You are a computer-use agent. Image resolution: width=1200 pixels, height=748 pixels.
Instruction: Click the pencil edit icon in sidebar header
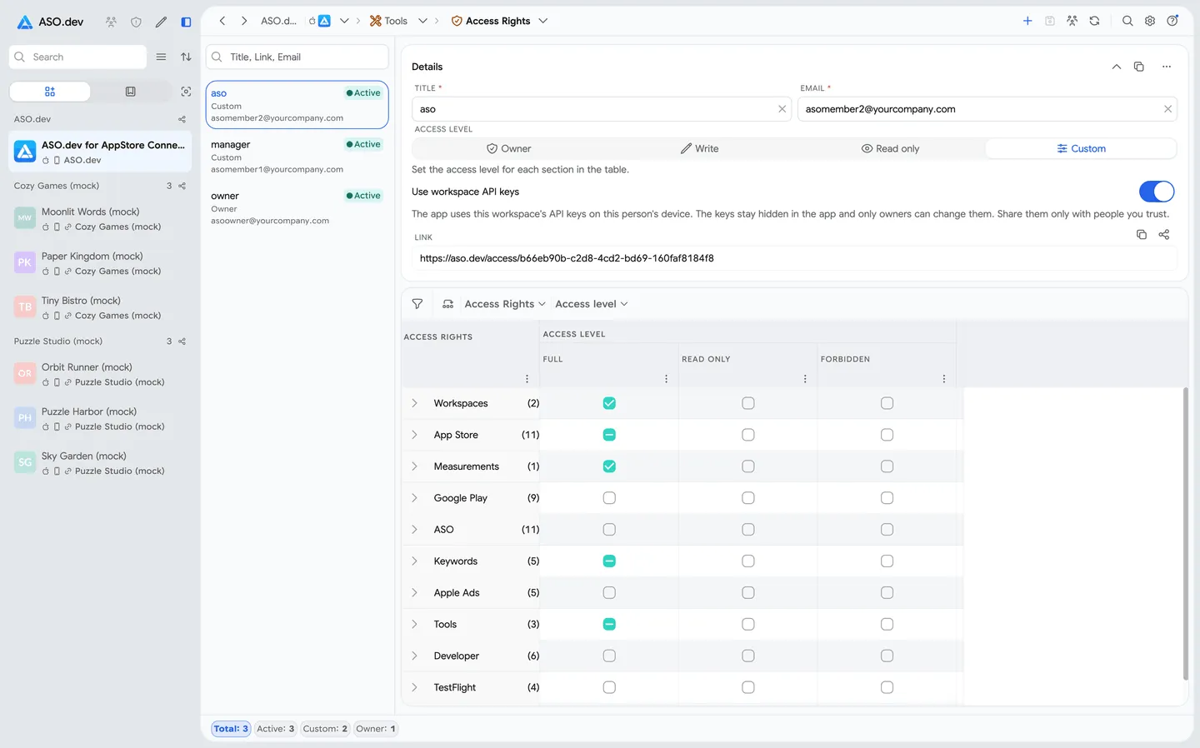[161, 22]
